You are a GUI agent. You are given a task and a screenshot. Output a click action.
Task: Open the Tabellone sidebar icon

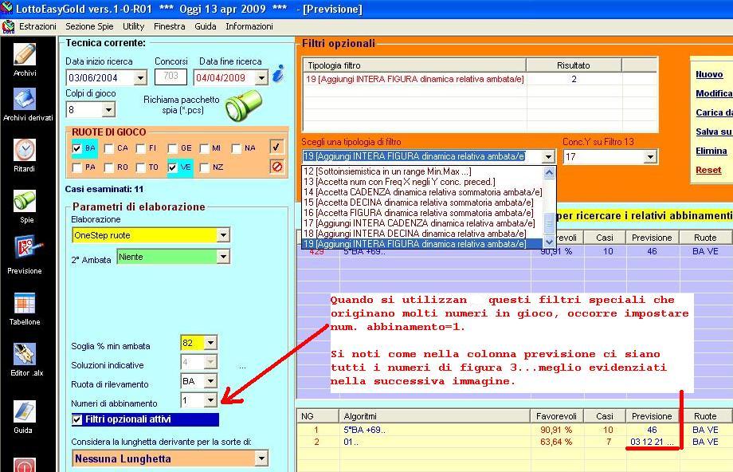pyautogui.click(x=25, y=303)
